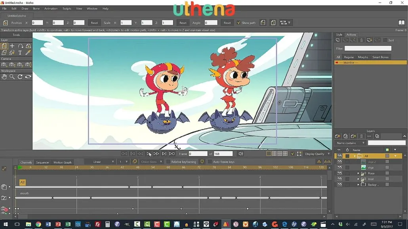The height and width of the screenshot is (229, 408).
Task: Select the Orbit Workspace tool
Action: 28,77
